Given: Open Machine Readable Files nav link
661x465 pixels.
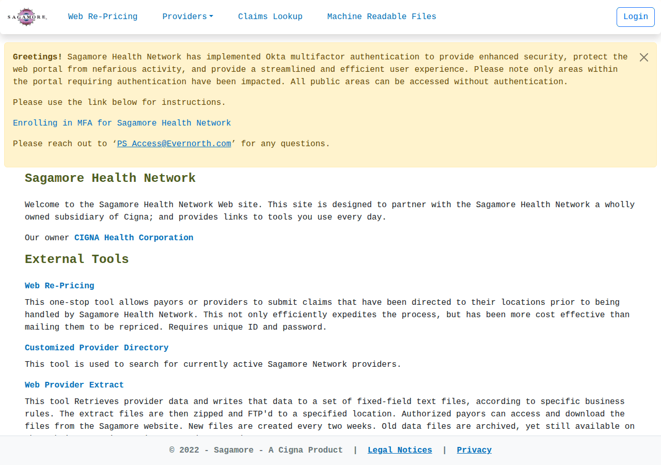Looking at the screenshot, I should 382,17.
